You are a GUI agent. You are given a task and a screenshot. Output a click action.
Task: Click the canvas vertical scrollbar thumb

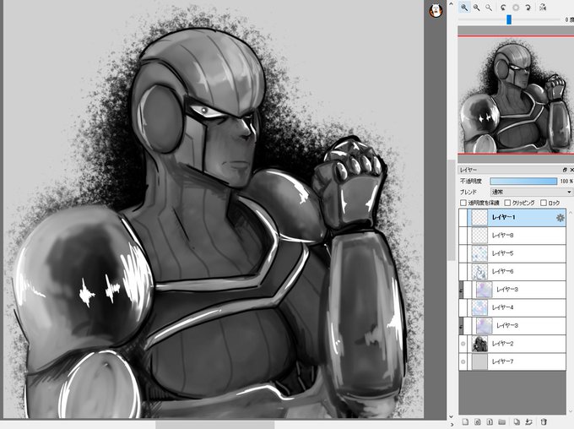452,210
